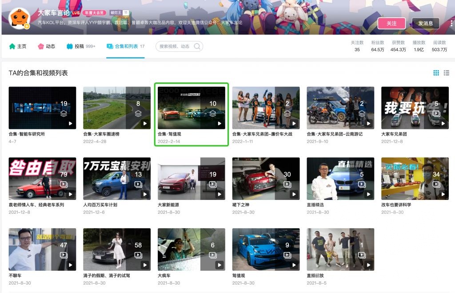455x293 pixels.
Task: Click the 发消息 message button
Action: 425,23
